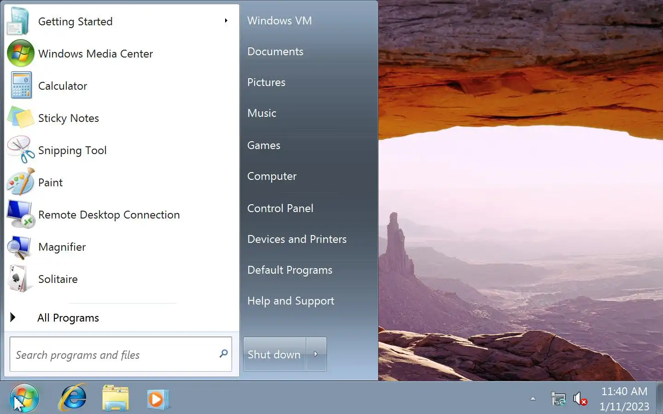Expand the Getting Started submenu arrow
The image size is (663, 414).
point(226,21)
